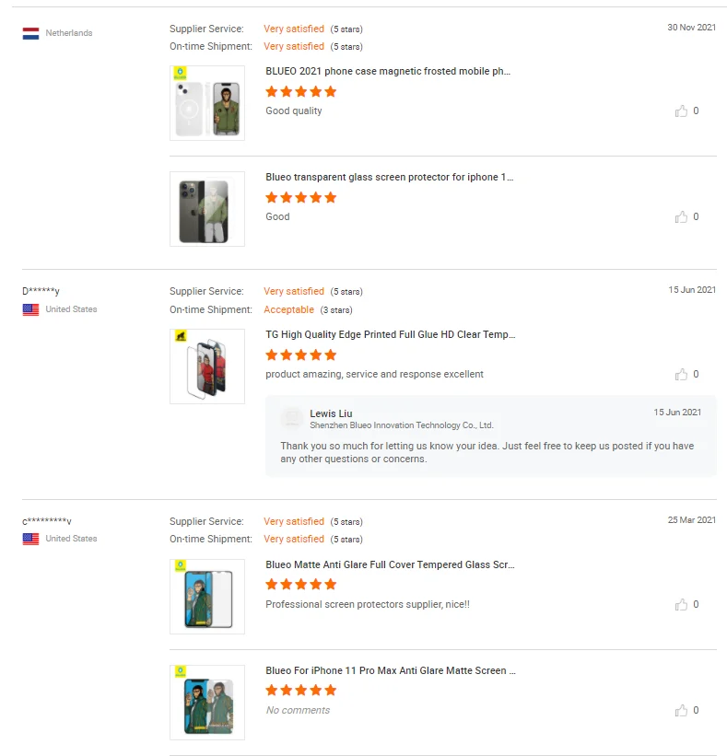The width and height of the screenshot is (727, 756).
Task: Click the US flag beside reviewer c*********v
Action: 30,539
